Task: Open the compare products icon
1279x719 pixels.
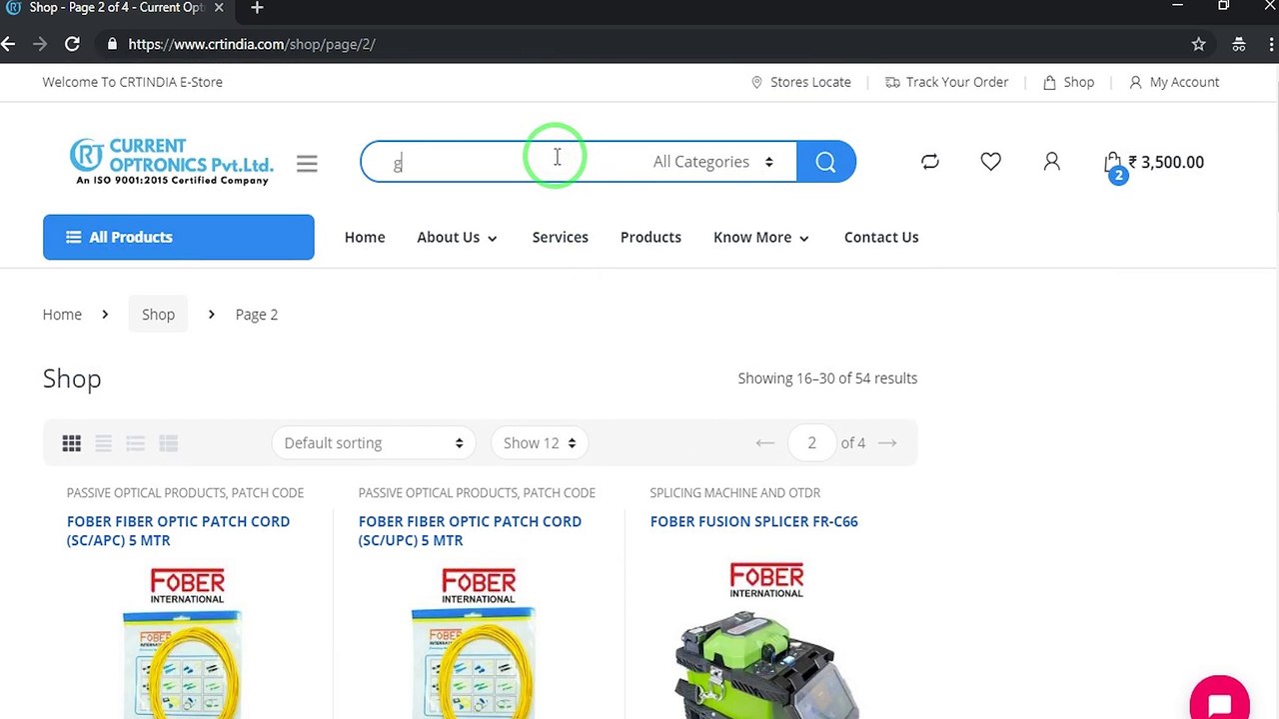Action: pos(930,162)
